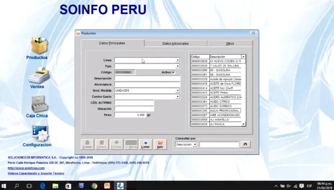Screen dimensions: 334x190
Task: Select row ACEITE Nor Cheff
Action: click(216, 88)
